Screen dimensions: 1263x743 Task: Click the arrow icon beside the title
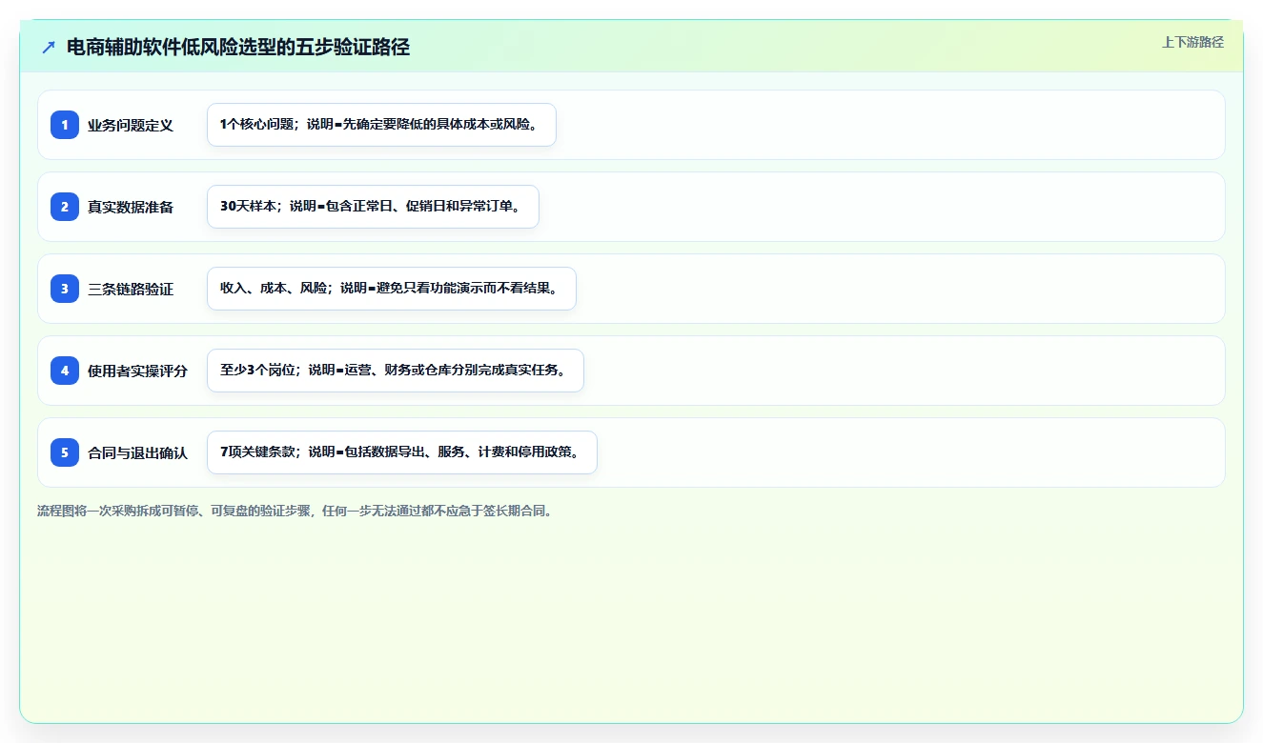pyautogui.click(x=49, y=48)
